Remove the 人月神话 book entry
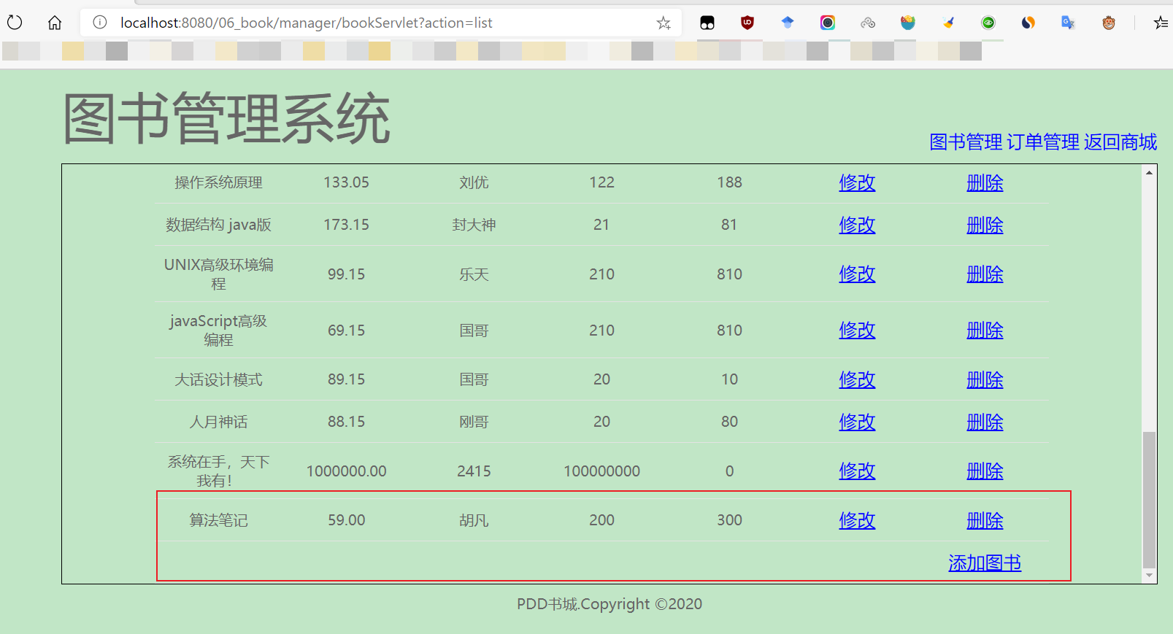Screen dimensions: 1173x634 985,422
